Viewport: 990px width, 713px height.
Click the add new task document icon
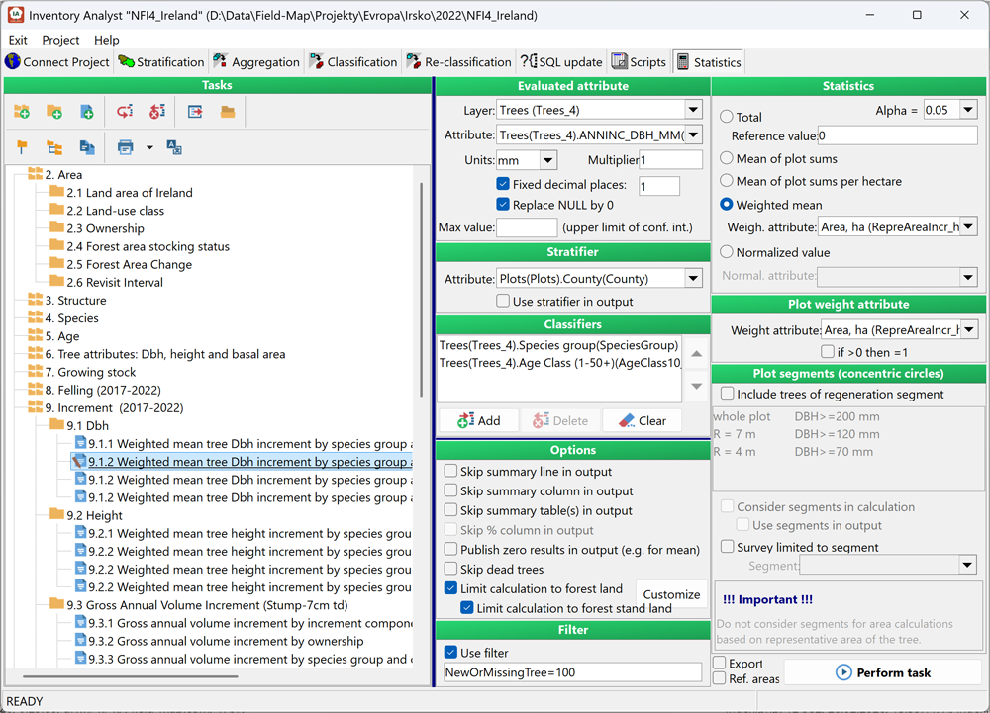87,113
